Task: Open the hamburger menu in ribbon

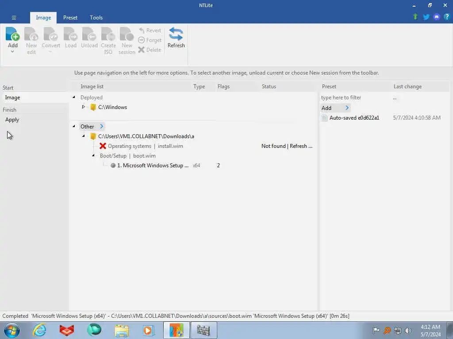Action: coord(14,18)
